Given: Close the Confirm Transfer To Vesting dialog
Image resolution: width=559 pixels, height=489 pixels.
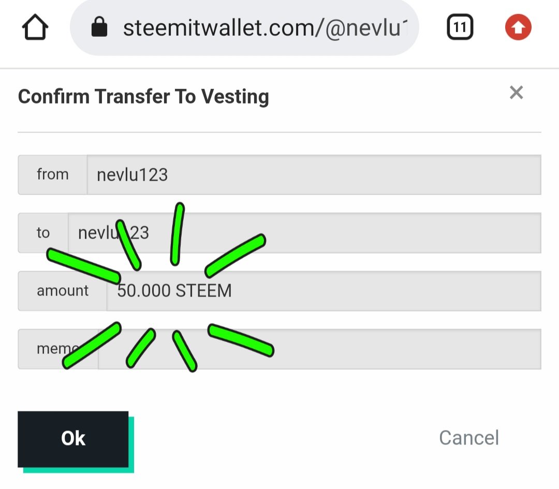Looking at the screenshot, I should tap(516, 93).
